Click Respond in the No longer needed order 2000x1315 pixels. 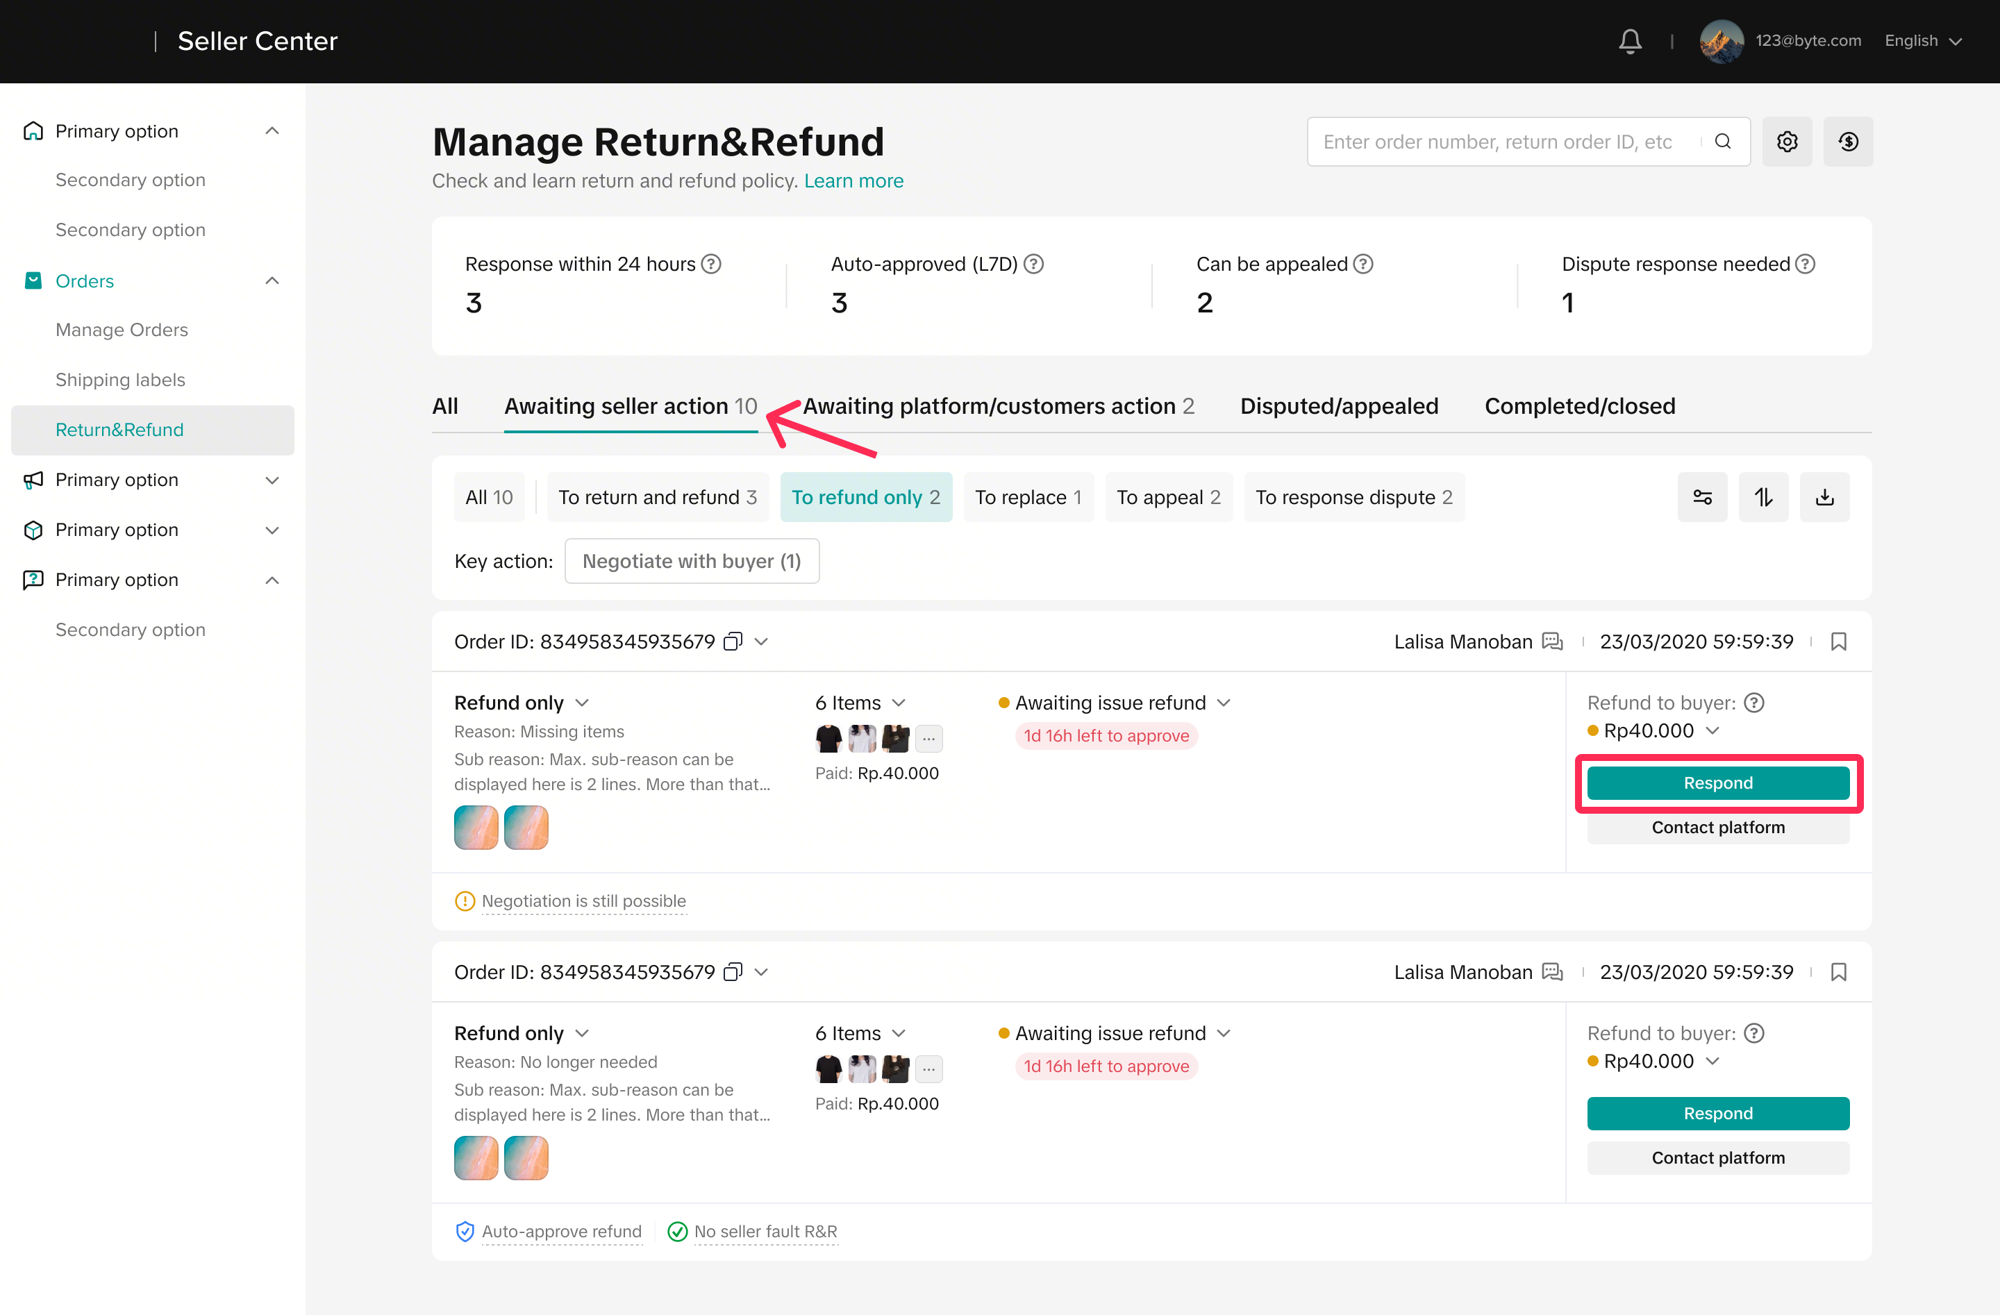pyautogui.click(x=1717, y=1114)
